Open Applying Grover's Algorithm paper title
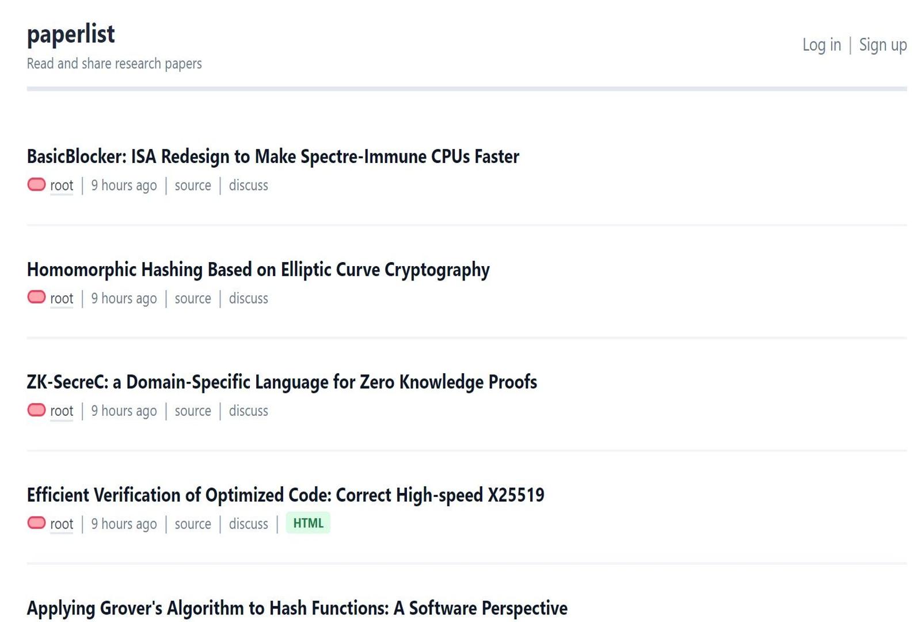The height and width of the screenshot is (622, 921). click(298, 607)
